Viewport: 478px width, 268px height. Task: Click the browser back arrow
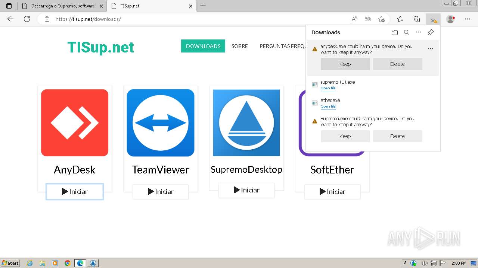[x=10, y=19]
